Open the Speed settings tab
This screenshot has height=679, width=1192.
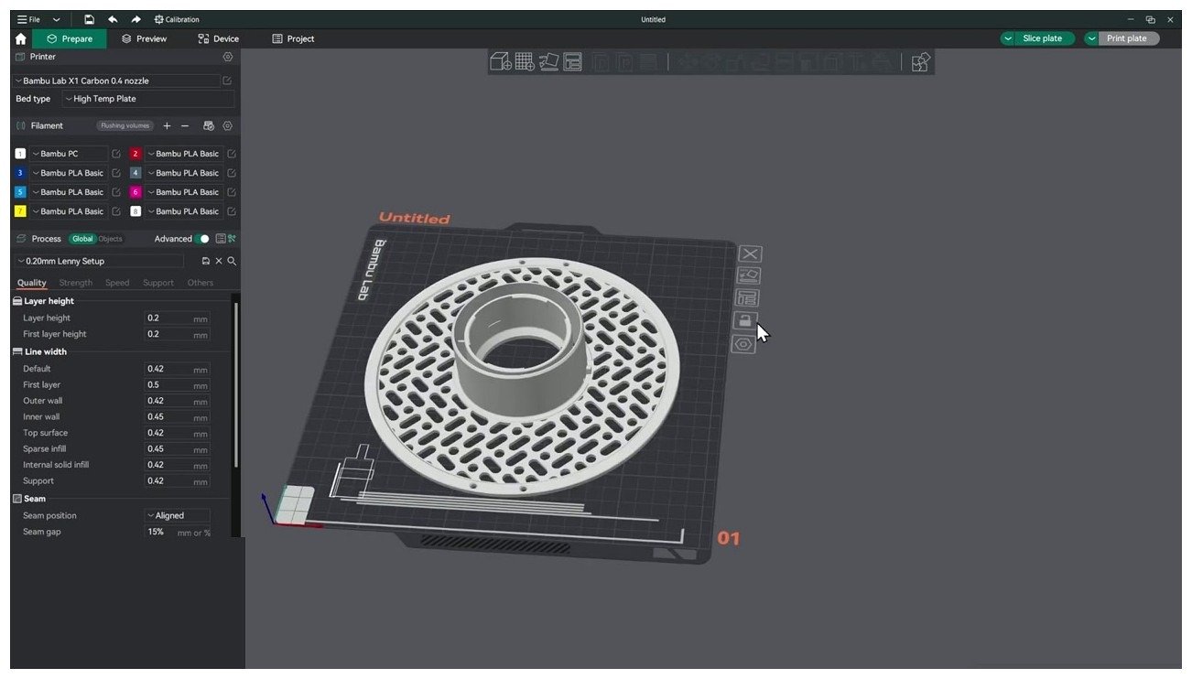click(117, 283)
